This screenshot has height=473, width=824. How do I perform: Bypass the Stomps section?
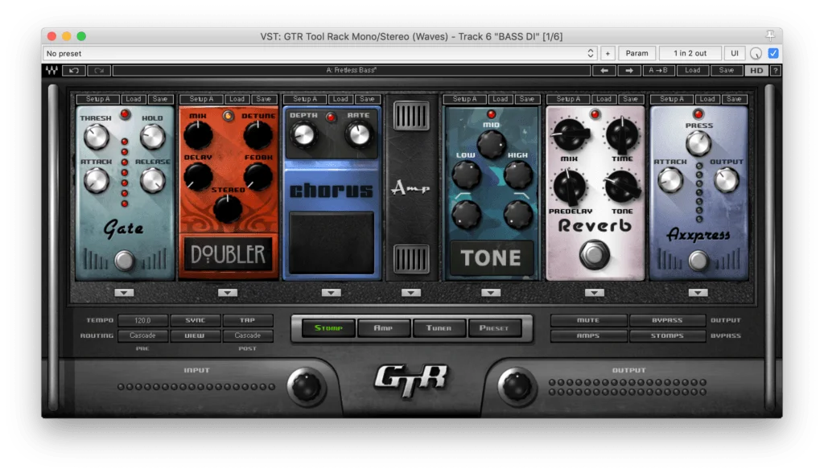pos(667,335)
